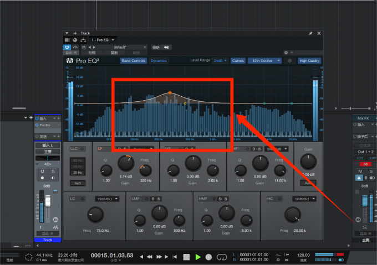377x265 pixels.
Task: Click the Track channel volume fader
Action: point(48,201)
